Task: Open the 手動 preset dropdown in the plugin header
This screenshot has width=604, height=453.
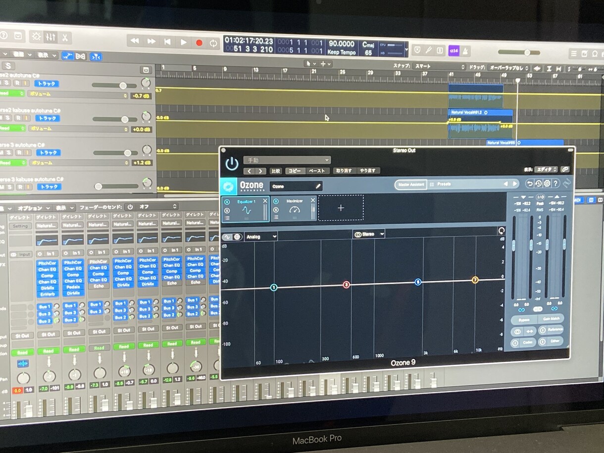Action: (x=287, y=160)
